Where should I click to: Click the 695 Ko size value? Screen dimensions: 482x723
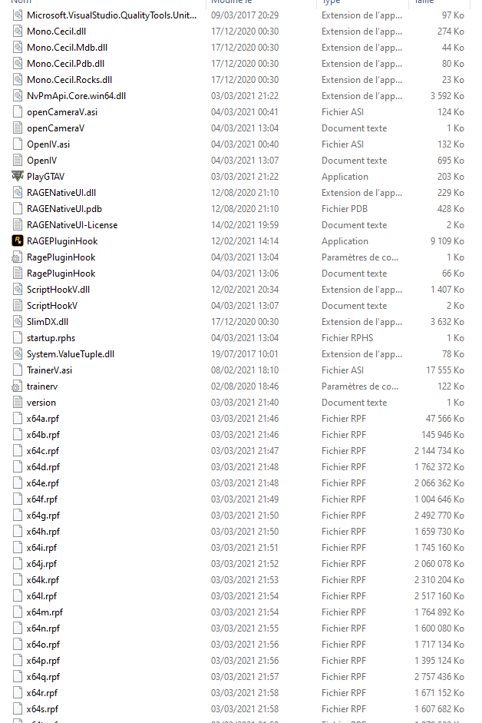tap(451, 161)
